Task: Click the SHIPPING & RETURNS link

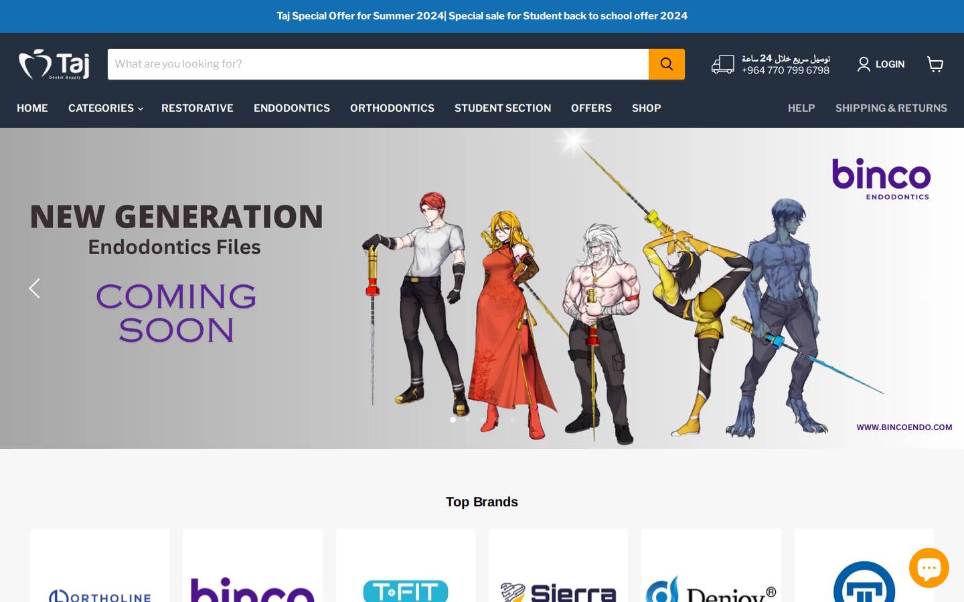Action: click(891, 108)
